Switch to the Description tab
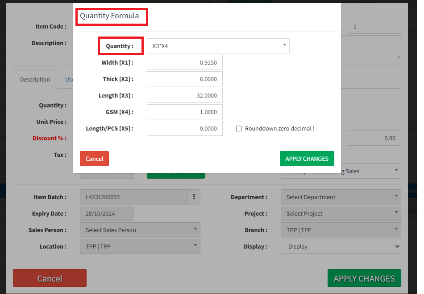424x294 pixels. (x=35, y=79)
